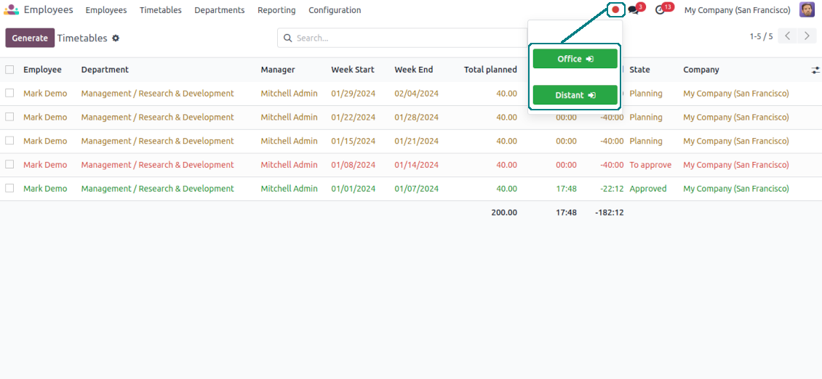Image resolution: width=822 pixels, height=379 pixels.
Task: Go to previous page arrow
Action: coord(787,36)
